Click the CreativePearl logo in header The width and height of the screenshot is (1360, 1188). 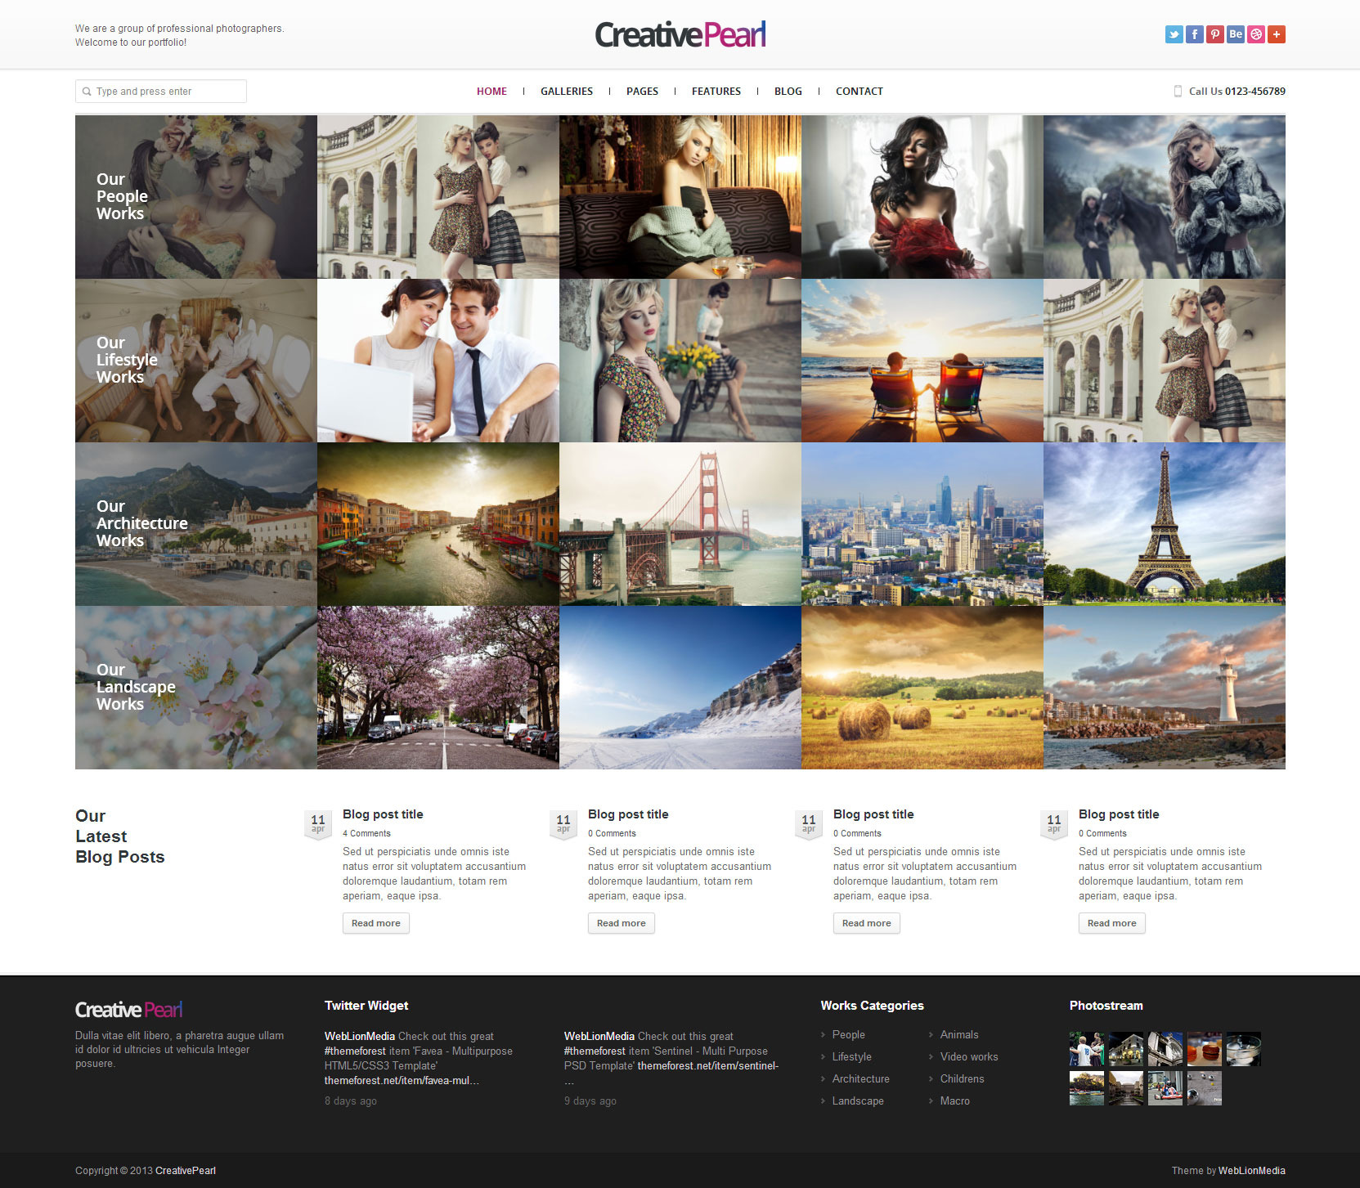pos(680,35)
